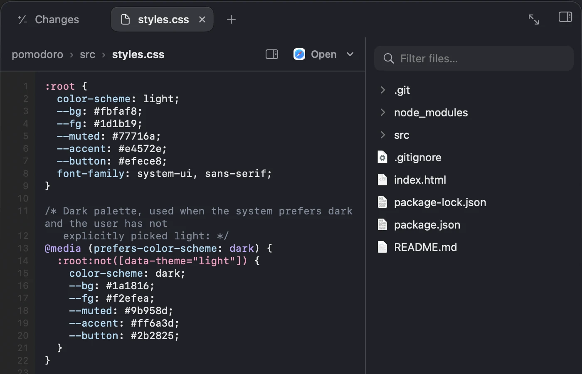Open package-lock.json file
Image resolution: width=582 pixels, height=374 pixels.
tap(474, 202)
